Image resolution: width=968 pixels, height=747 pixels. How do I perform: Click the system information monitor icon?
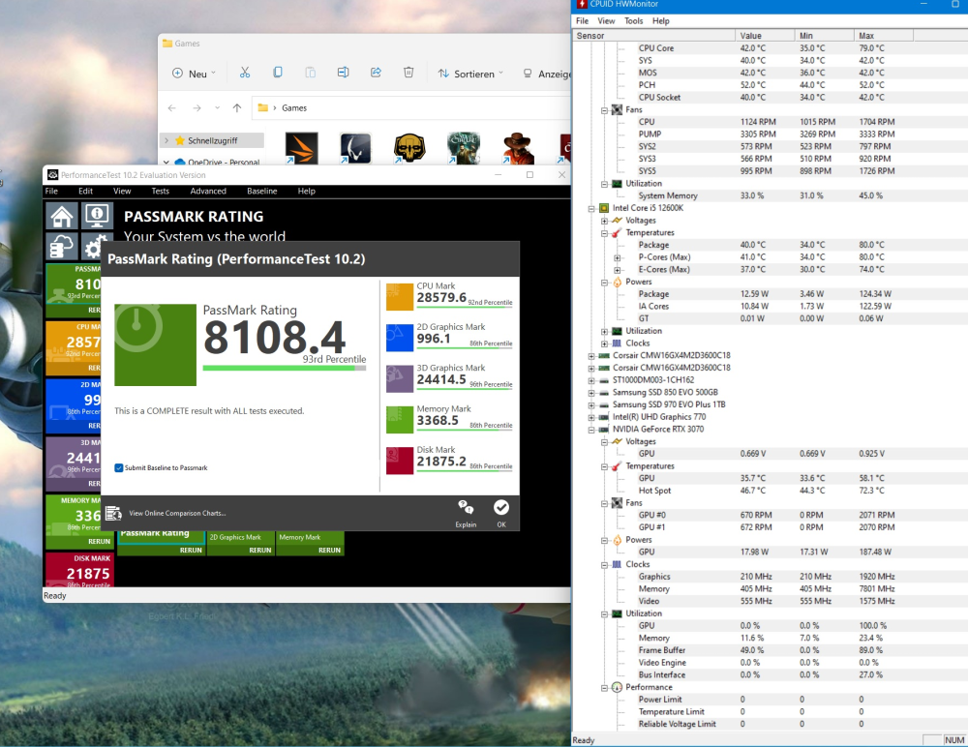click(97, 217)
